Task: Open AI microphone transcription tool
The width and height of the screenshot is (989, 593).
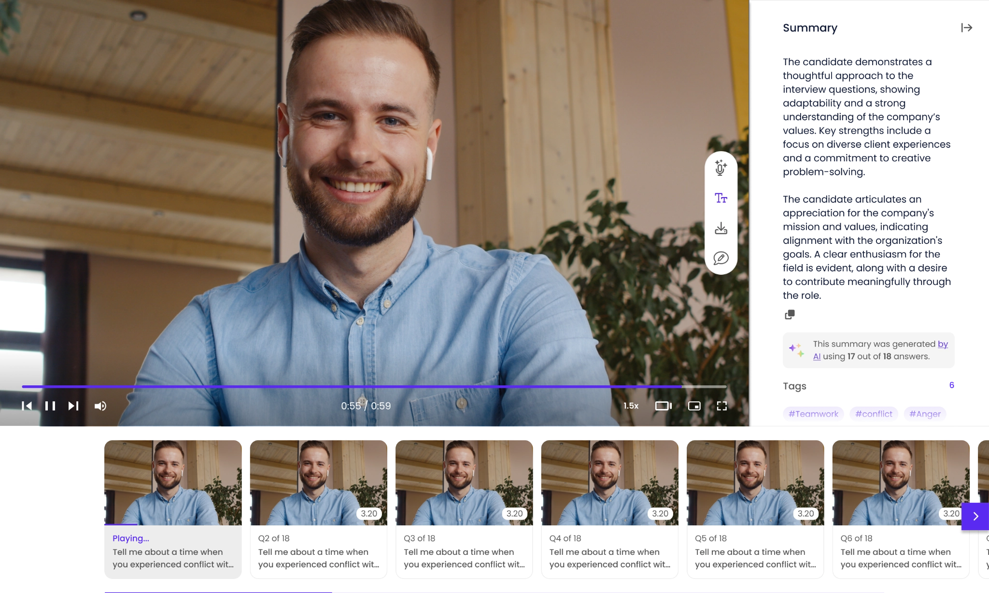Action: pos(721,168)
